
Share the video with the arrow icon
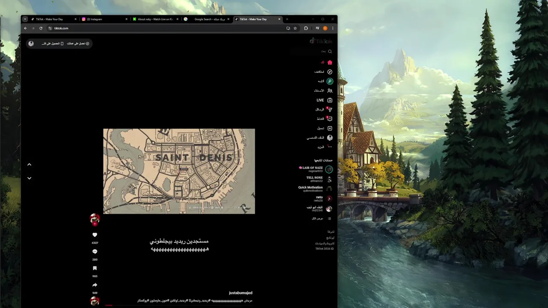point(95,285)
